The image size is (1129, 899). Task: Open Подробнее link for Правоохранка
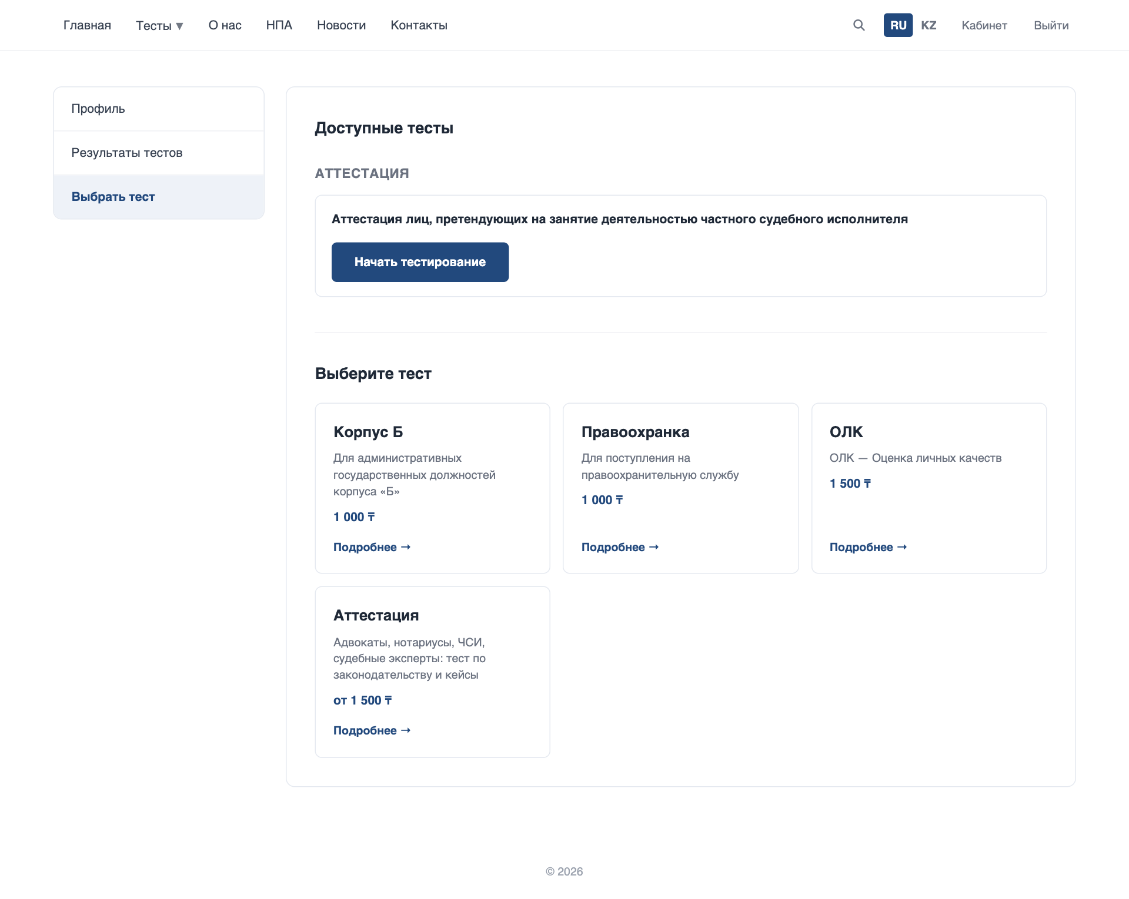pyautogui.click(x=620, y=547)
